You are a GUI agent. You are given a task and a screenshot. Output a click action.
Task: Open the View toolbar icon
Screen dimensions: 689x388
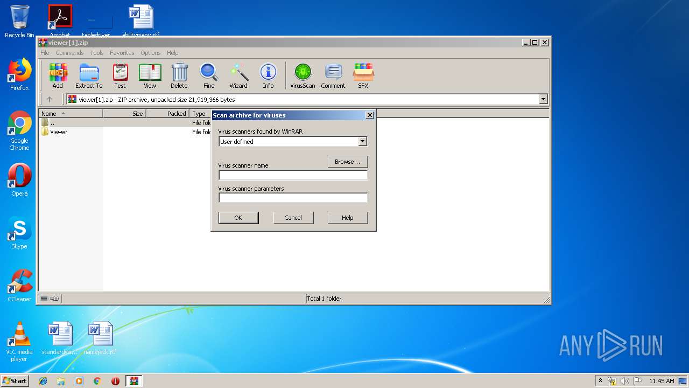pos(150,75)
